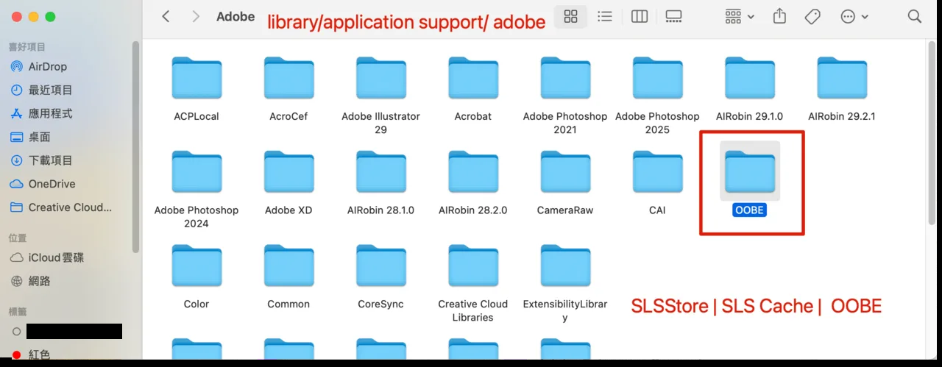Click the Search magnifier icon

click(914, 16)
